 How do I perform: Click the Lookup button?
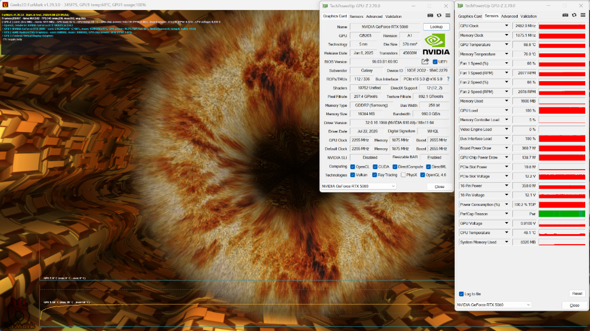point(436,27)
